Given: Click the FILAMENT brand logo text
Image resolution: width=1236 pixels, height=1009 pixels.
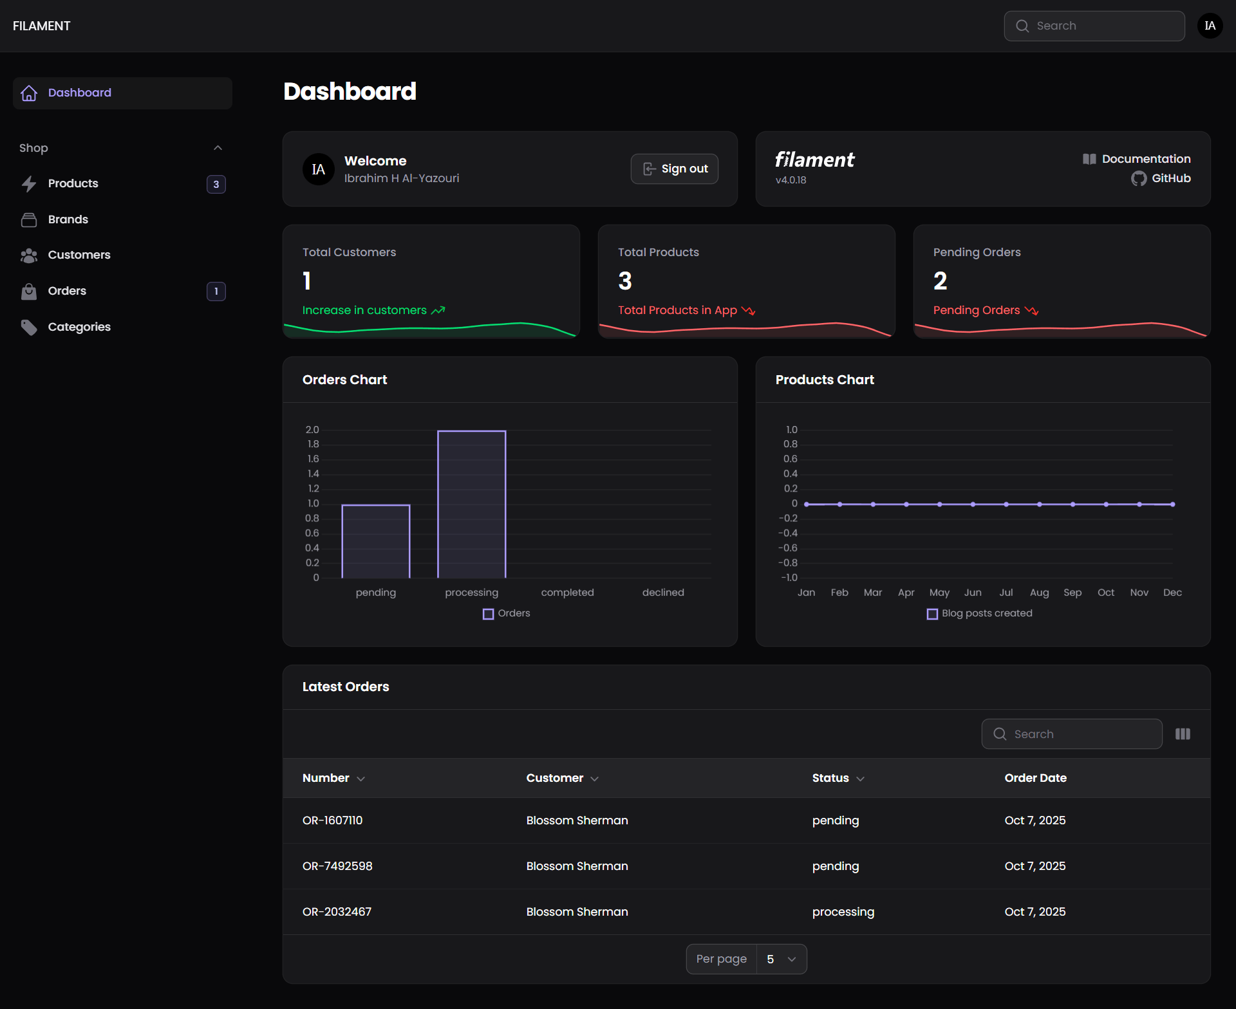Looking at the screenshot, I should click(x=42, y=26).
